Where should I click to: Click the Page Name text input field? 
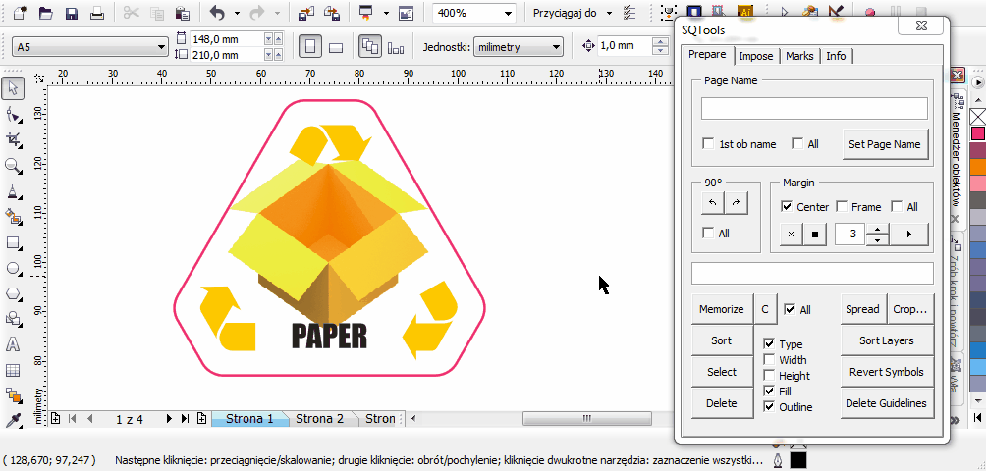coord(814,108)
